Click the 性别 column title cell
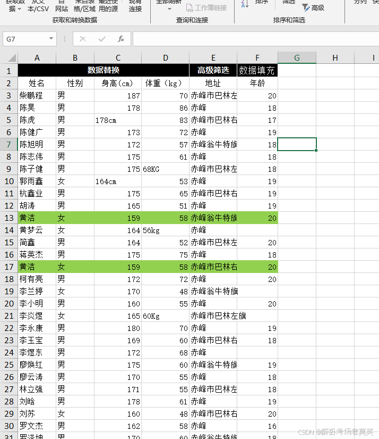 [x=75, y=83]
